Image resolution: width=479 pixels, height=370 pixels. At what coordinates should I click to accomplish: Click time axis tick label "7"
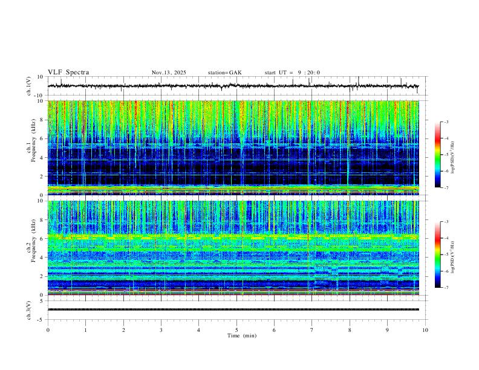coord(312,330)
